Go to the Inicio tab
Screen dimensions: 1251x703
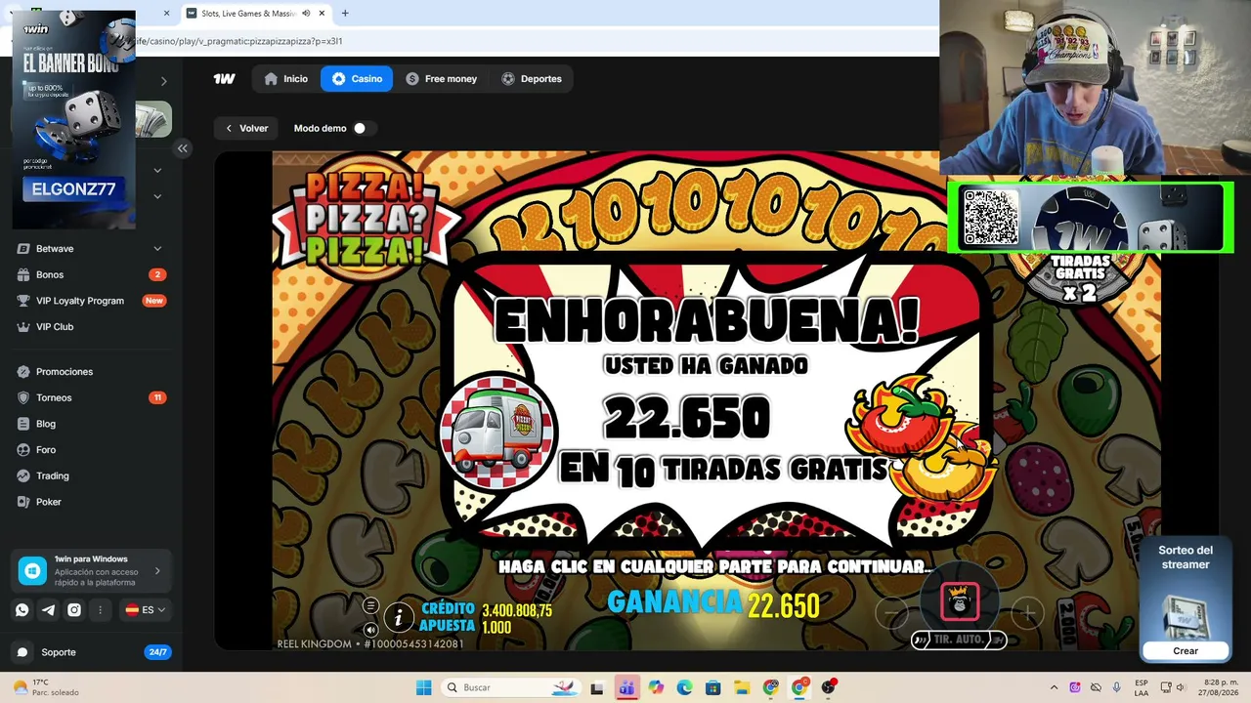pos(285,79)
